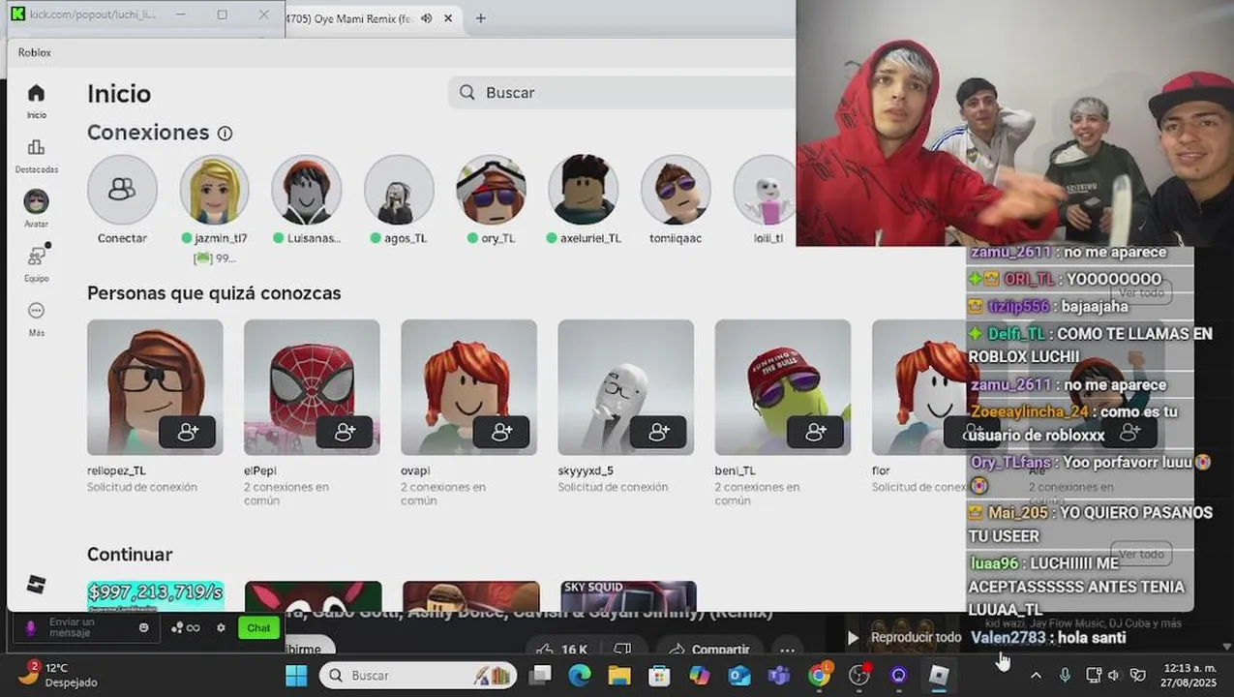Click the Roblox logo at sidebar bottom
The width and height of the screenshot is (1234, 697).
pos(36,585)
